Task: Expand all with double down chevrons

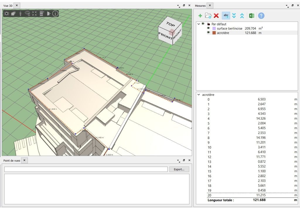Action: pos(234,16)
